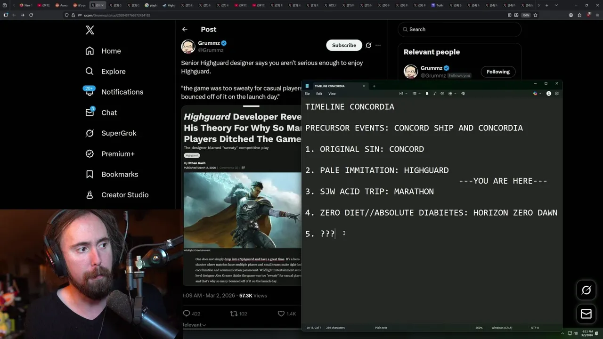603x339 pixels.
Task: Open Creator Studio in X sidebar
Action: [x=117, y=195]
